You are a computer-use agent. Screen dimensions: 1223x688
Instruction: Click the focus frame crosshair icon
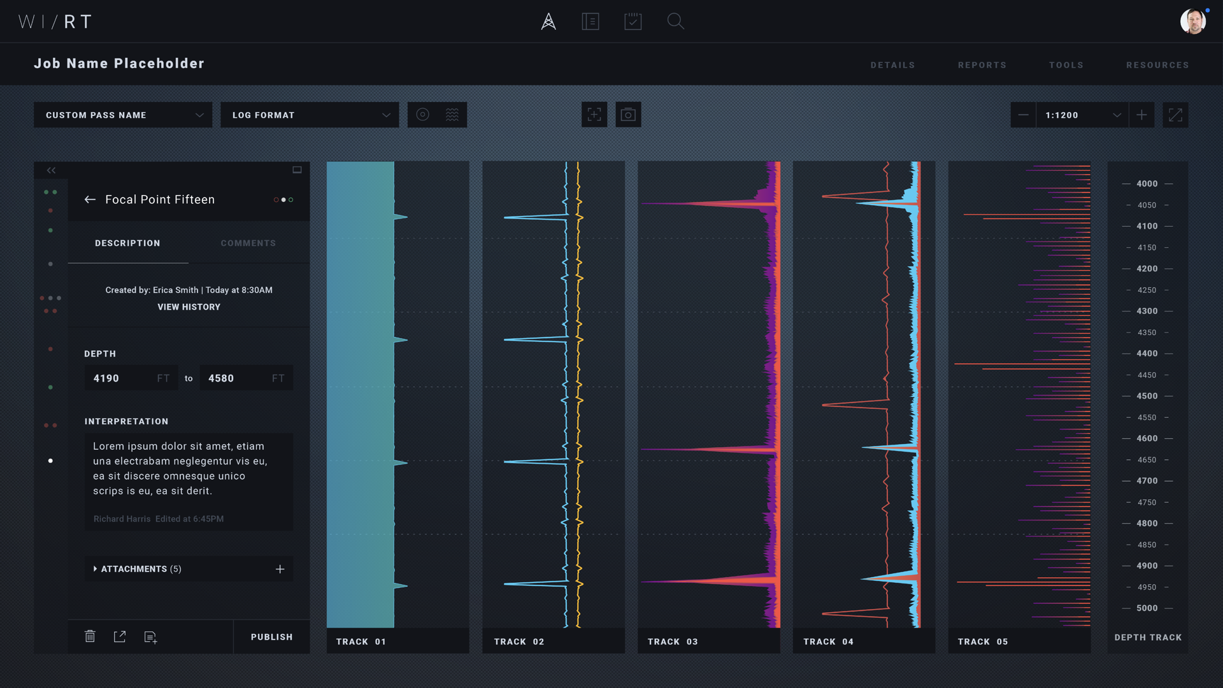click(x=594, y=115)
